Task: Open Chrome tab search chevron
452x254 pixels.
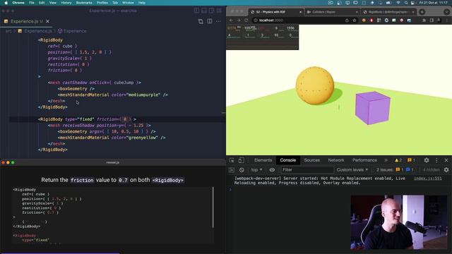Action: (446, 12)
